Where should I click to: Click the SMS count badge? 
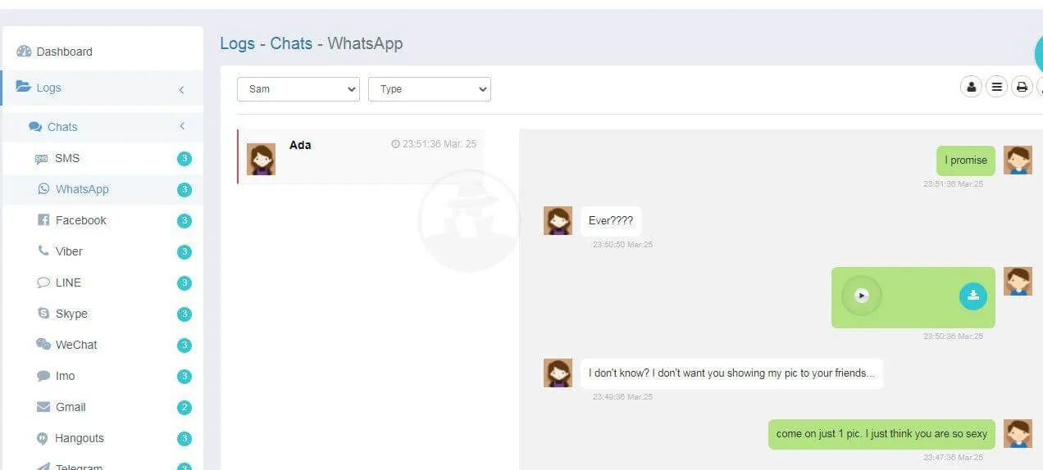[x=184, y=159]
